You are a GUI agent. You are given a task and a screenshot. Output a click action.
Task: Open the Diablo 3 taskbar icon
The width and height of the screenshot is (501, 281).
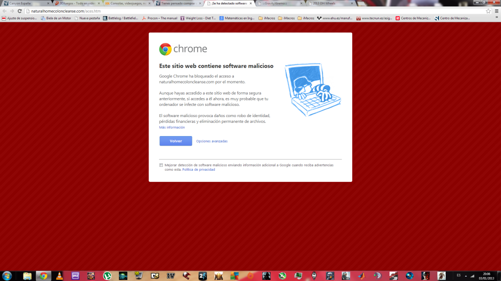click(x=155, y=276)
